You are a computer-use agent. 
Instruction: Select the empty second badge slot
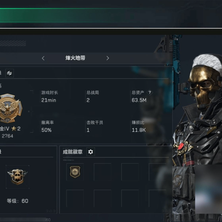(103, 172)
